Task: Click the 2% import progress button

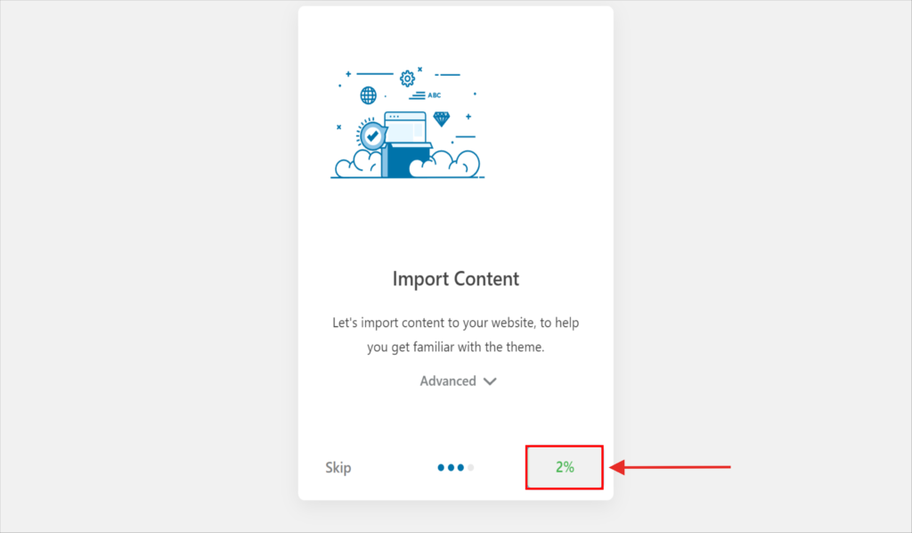Action: [565, 467]
